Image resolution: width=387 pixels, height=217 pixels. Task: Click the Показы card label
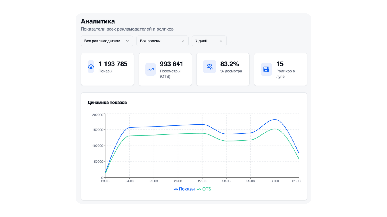click(x=105, y=71)
